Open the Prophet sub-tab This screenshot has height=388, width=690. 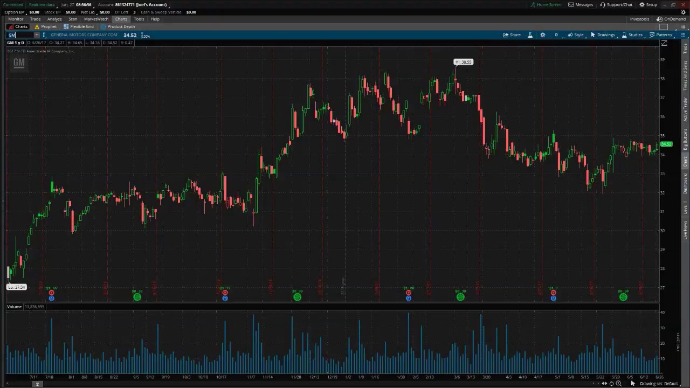(x=45, y=26)
